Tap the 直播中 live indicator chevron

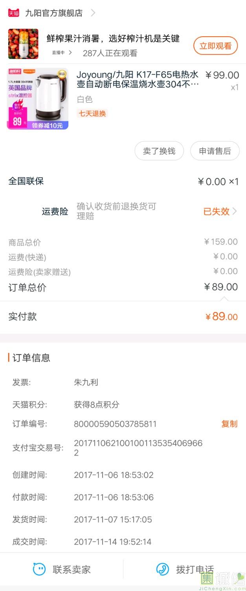[x=70, y=52]
